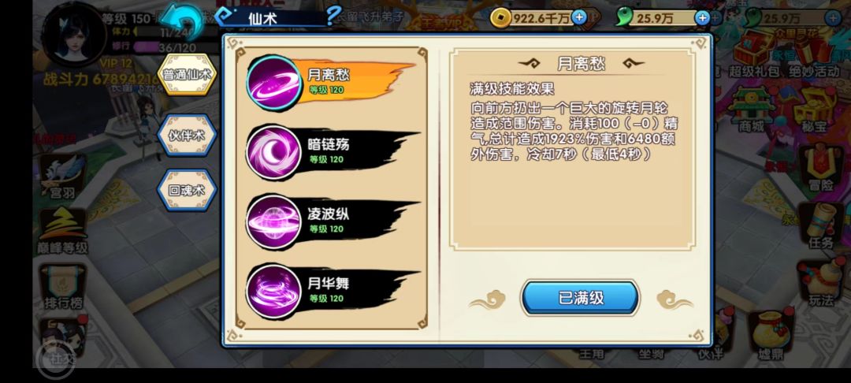Image resolution: width=851 pixels, height=383 pixels.
Task: Open the 冒险 adventure menu
Action: tap(821, 168)
